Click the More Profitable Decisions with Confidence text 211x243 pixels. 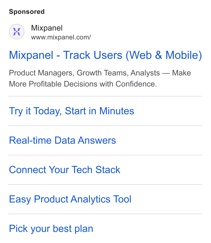[x=83, y=84]
